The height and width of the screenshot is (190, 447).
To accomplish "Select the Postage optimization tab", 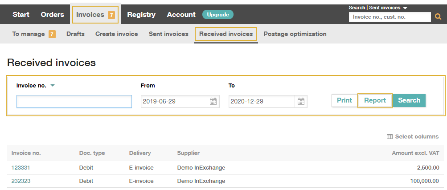I will point(295,34).
